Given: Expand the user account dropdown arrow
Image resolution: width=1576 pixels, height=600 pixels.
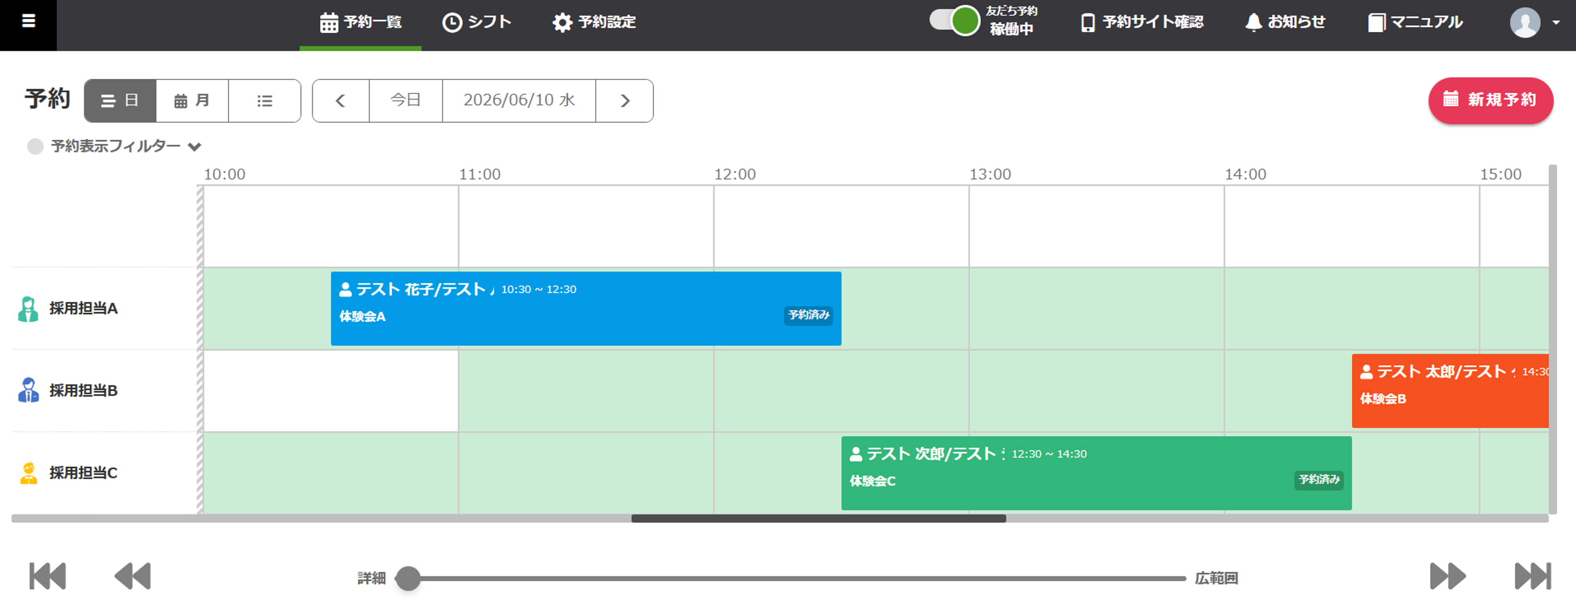Looking at the screenshot, I should pyautogui.click(x=1556, y=23).
